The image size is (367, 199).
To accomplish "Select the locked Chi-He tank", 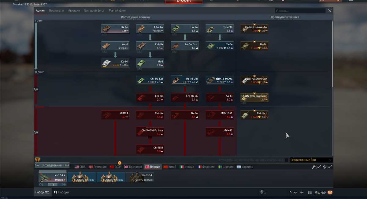I will click(x=150, y=98).
